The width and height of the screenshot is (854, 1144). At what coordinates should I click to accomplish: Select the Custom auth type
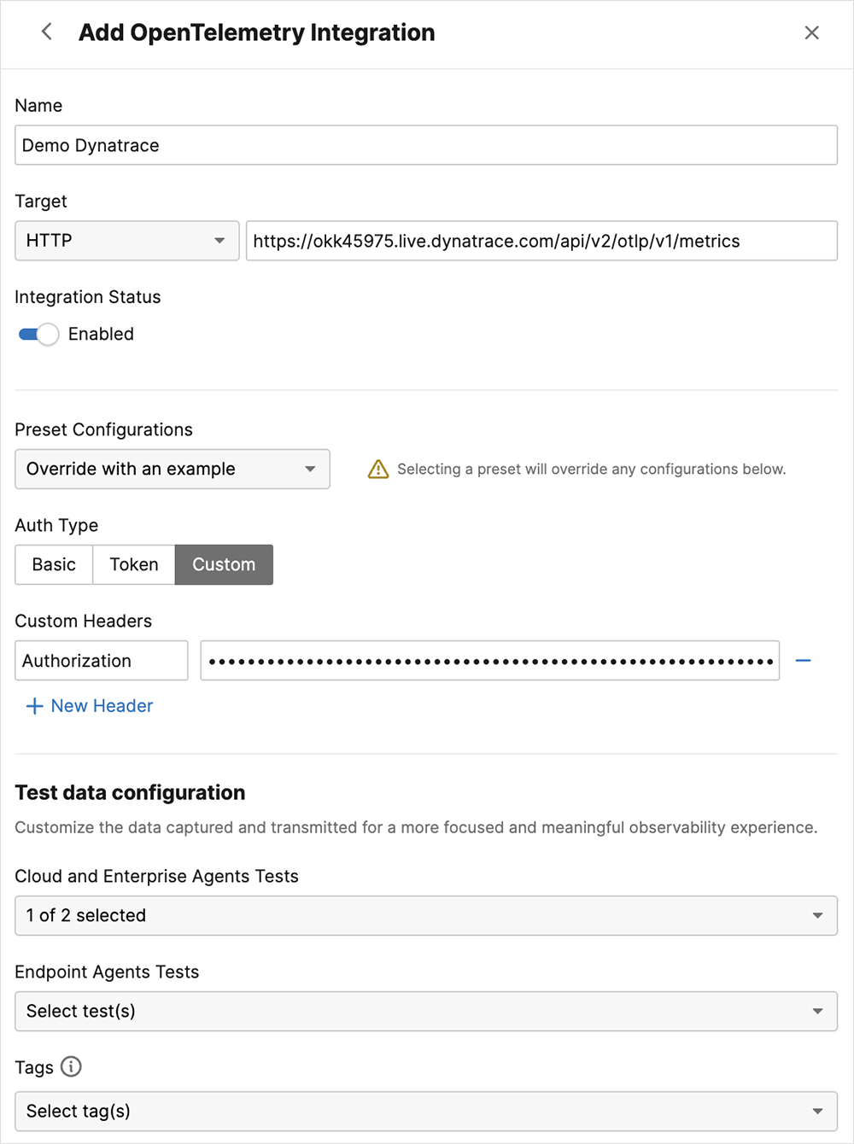point(224,565)
